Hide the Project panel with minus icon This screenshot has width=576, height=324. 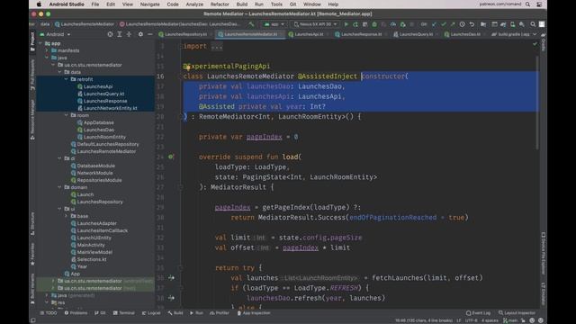[150, 34]
